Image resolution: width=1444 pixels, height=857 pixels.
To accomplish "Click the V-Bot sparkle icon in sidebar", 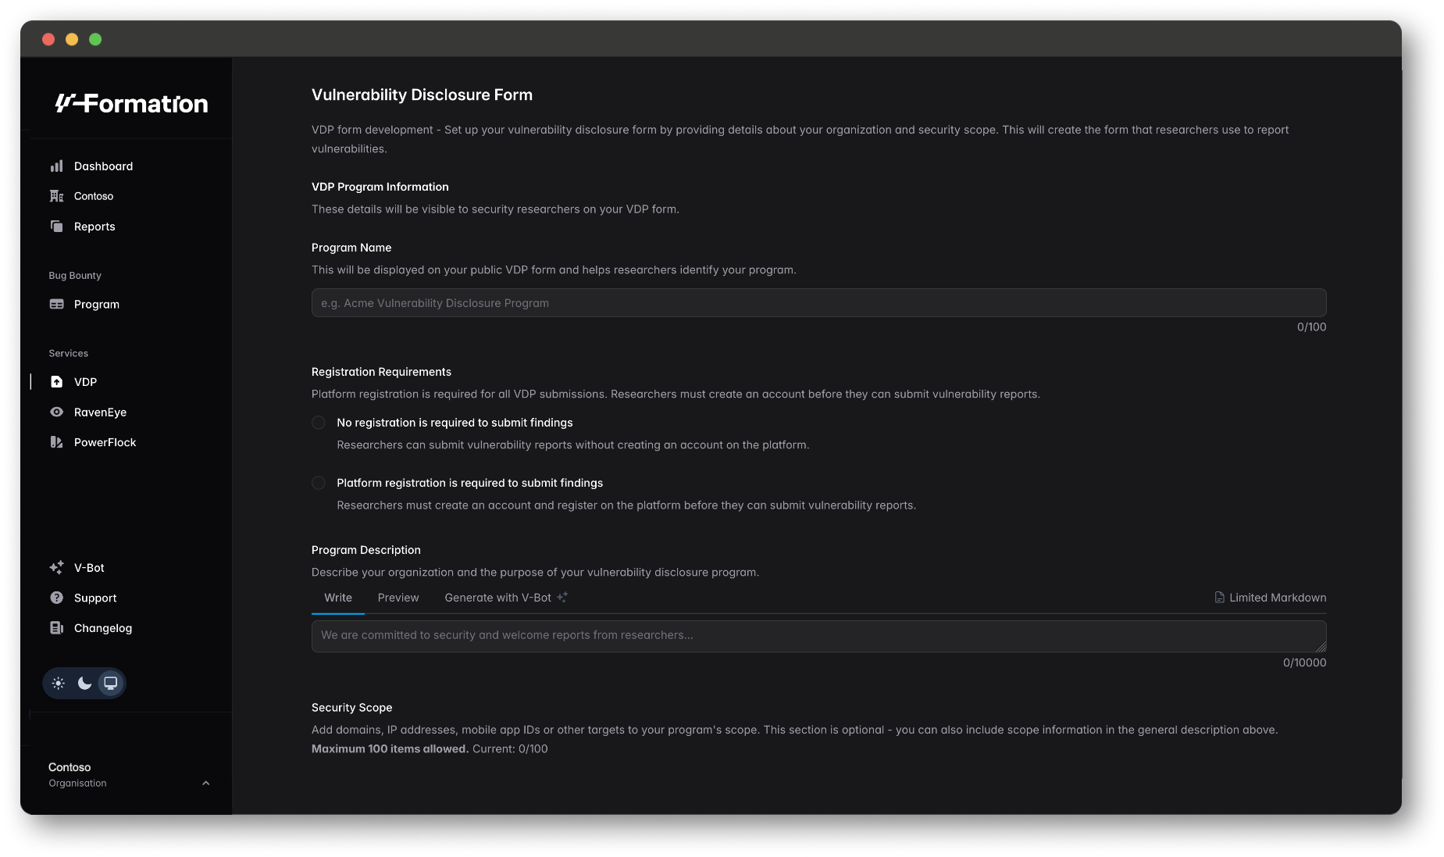I will point(56,568).
